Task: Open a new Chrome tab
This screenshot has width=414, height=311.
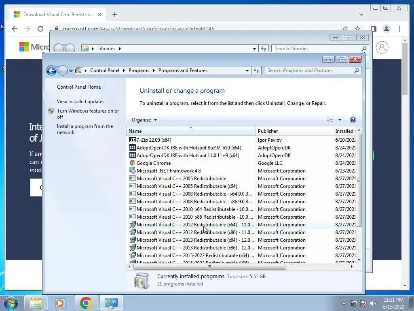Action: (x=114, y=15)
